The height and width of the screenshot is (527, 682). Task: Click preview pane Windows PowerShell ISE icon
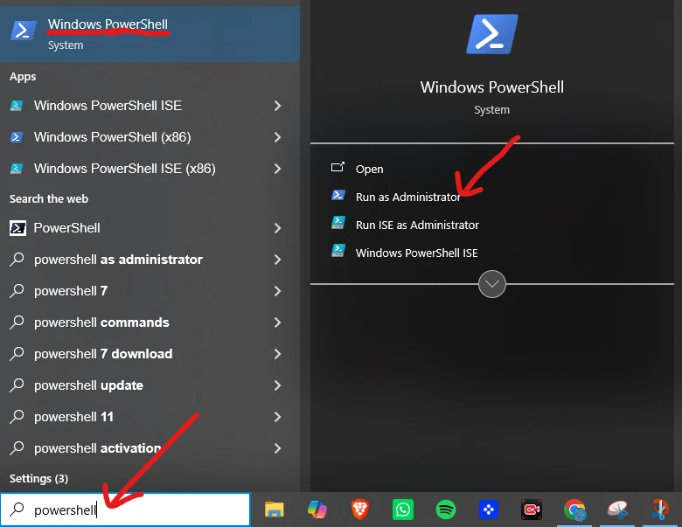tap(338, 251)
